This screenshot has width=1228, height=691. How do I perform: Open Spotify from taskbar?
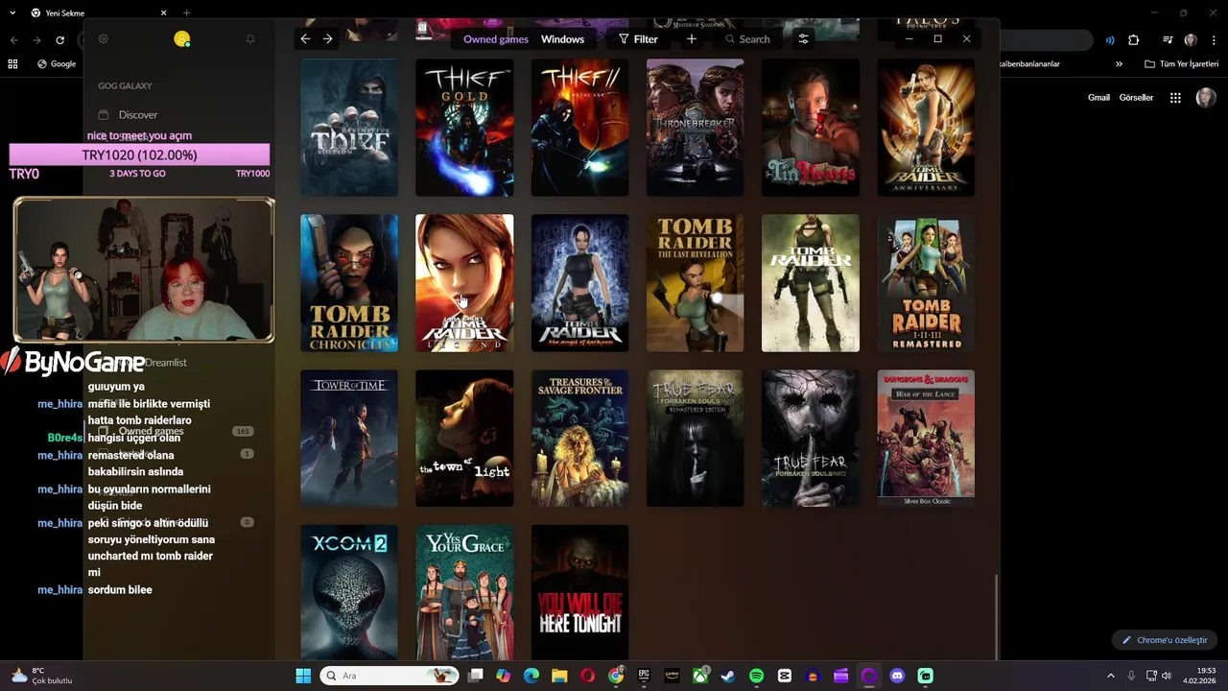pyautogui.click(x=756, y=676)
